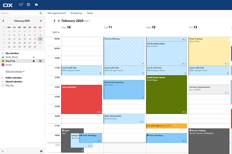Click Today in the toolbar
This screenshot has width=232, height=154.
[x=90, y=13]
